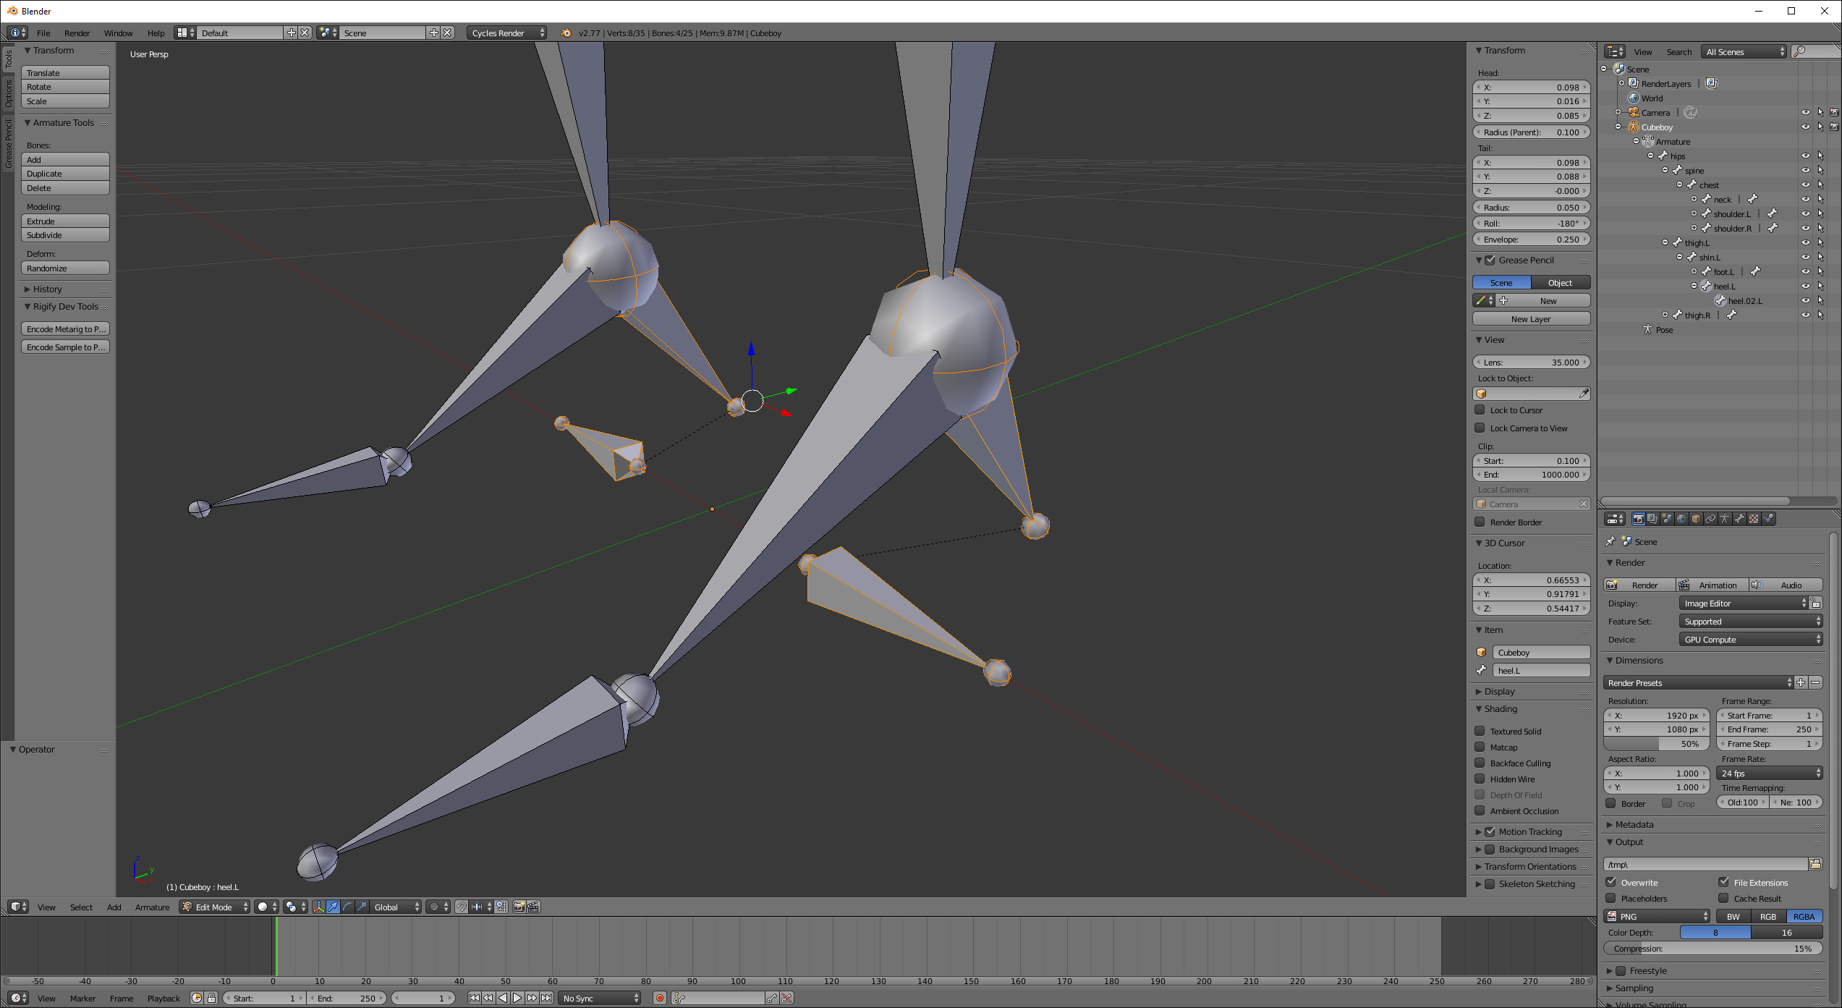Open the World properties tab icon
The width and height of the screenshot is (1842, 1008).
tap(1681, 519)
